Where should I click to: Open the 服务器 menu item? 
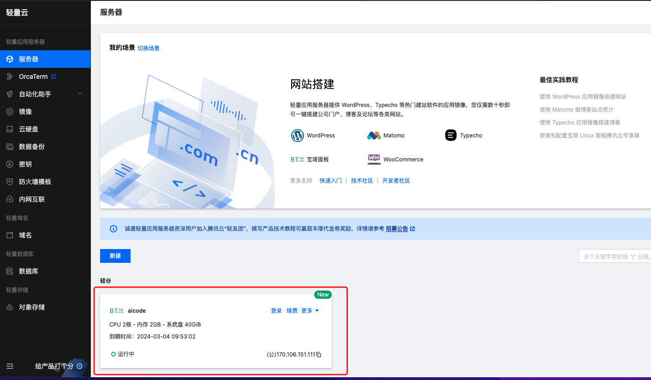click(x=45, y=59)
